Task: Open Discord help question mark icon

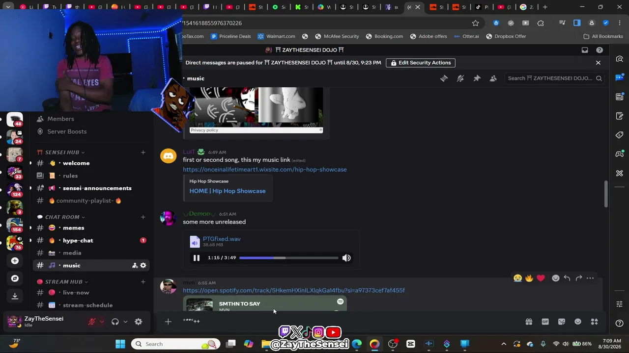Action: (600, 50)
